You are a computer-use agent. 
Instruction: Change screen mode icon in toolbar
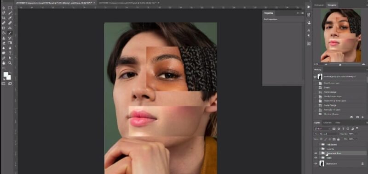[10, 84]
